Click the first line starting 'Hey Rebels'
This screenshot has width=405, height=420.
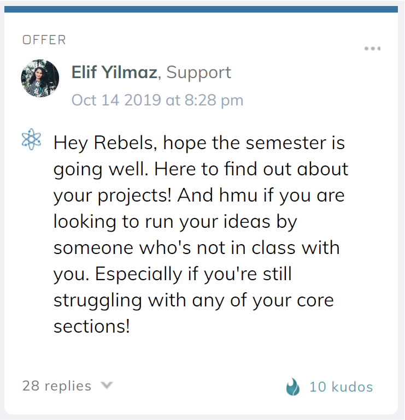click(199, 143)
